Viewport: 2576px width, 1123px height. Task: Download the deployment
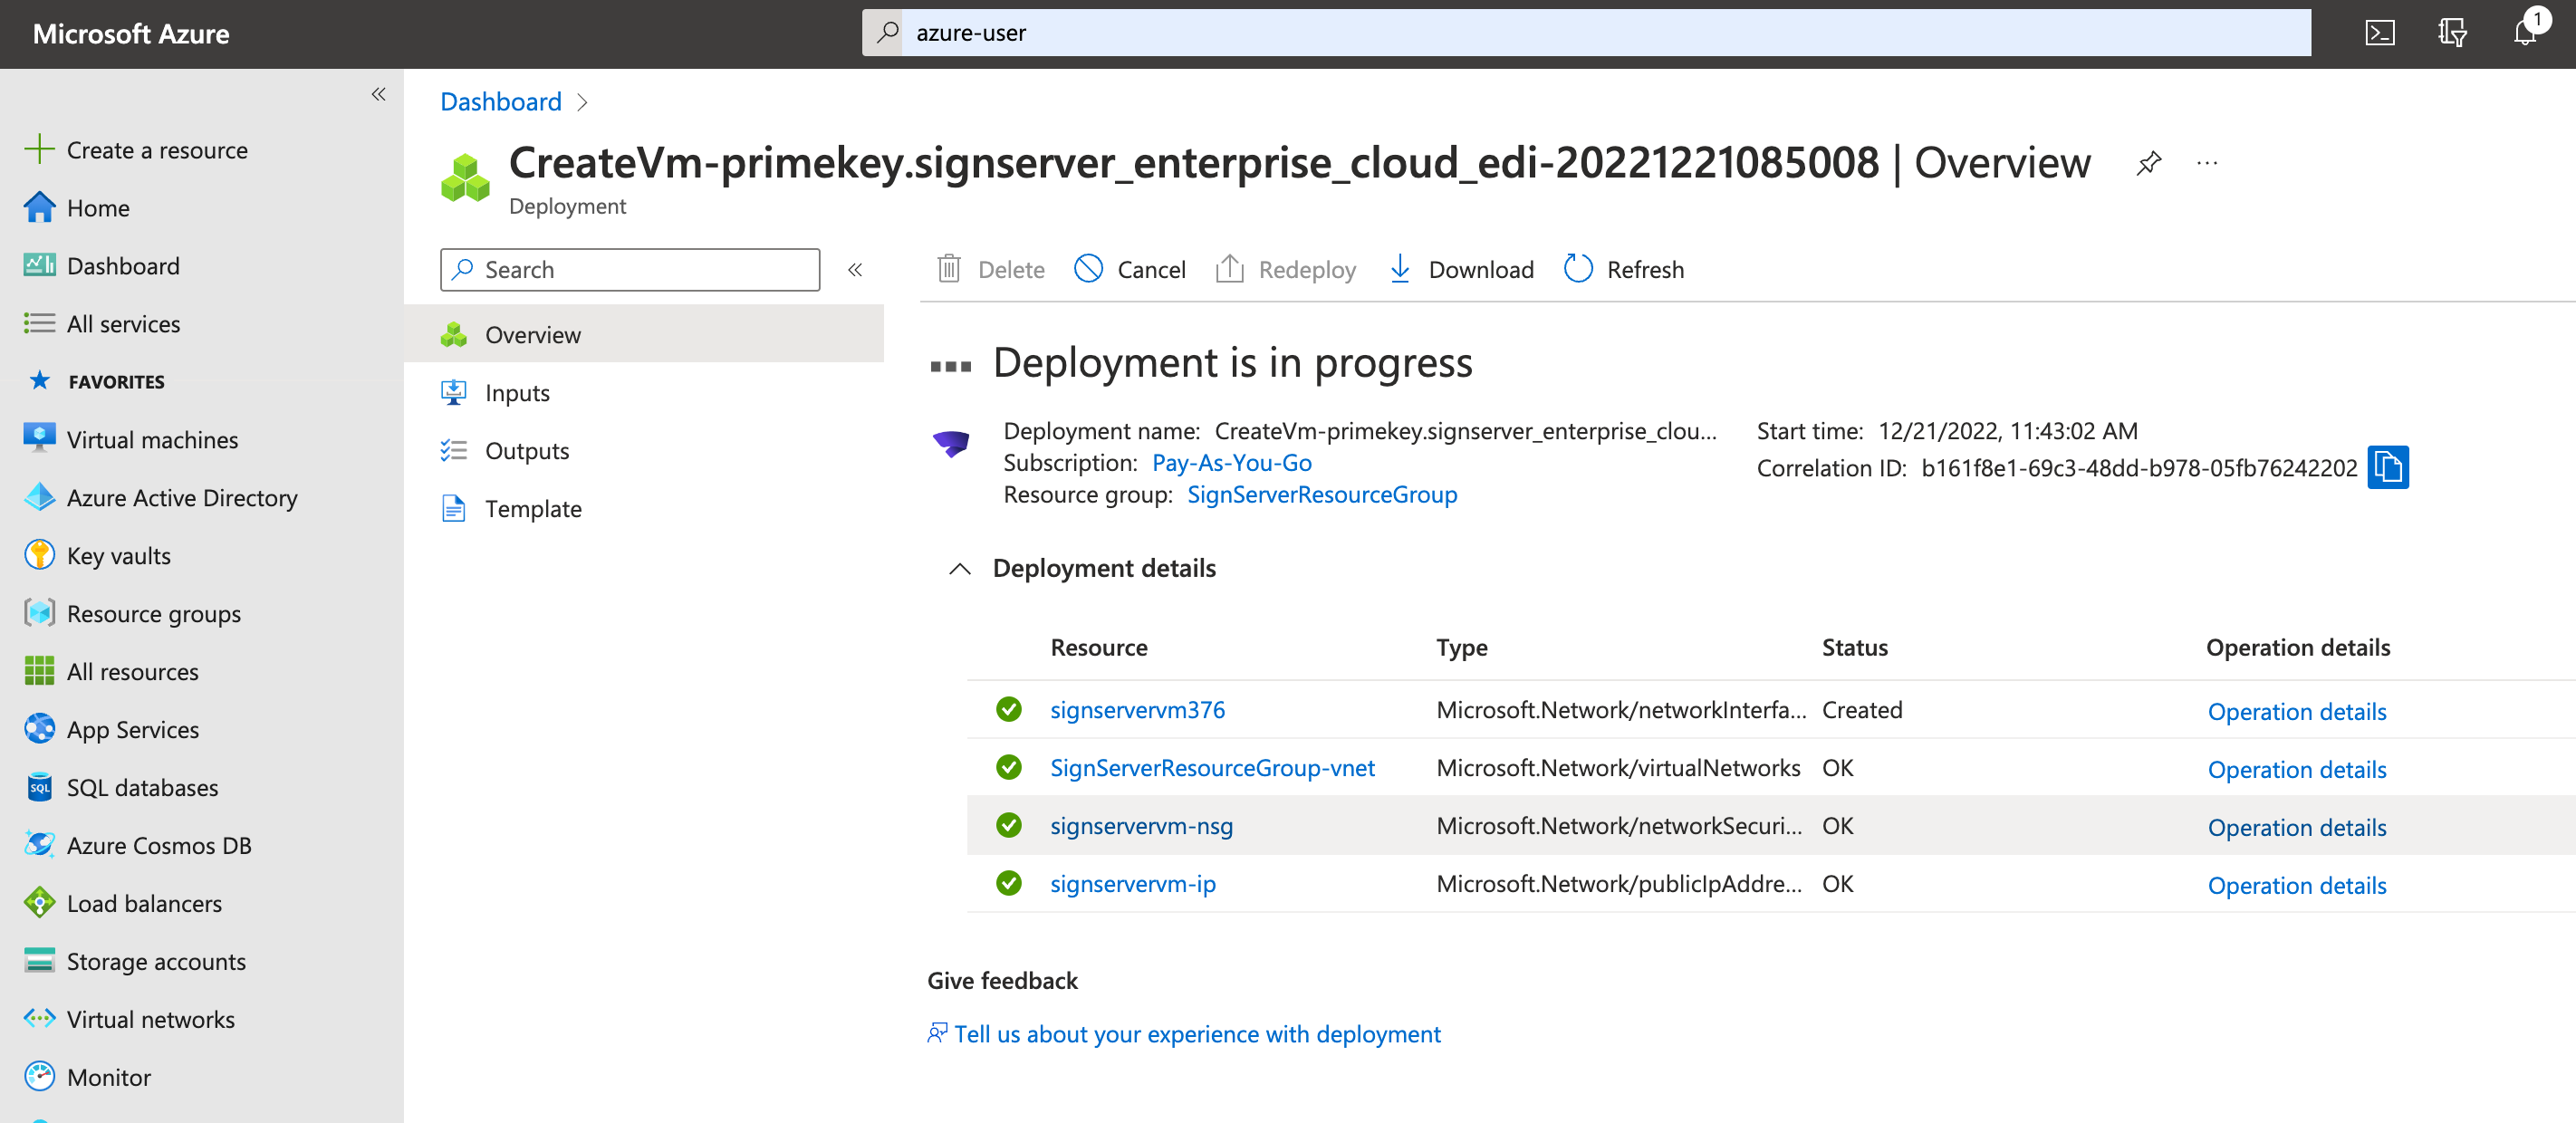(x=1461, y=269)
